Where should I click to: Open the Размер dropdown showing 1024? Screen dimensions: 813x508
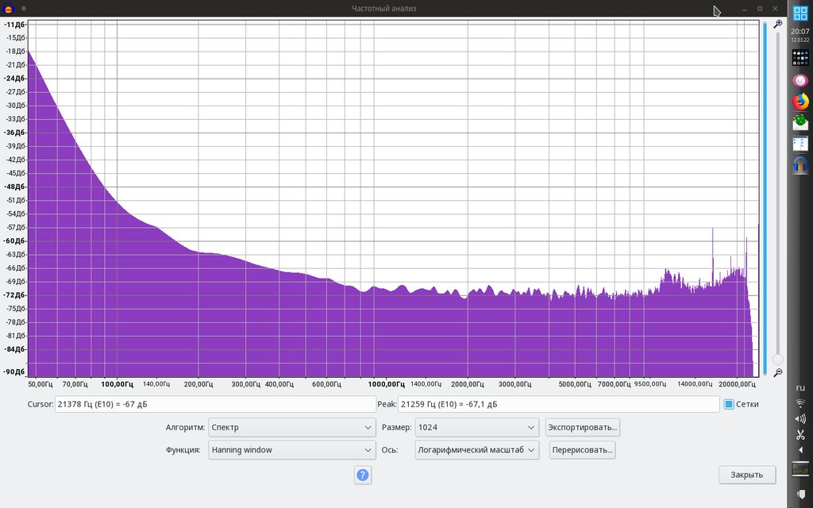[x=476, y=428]
